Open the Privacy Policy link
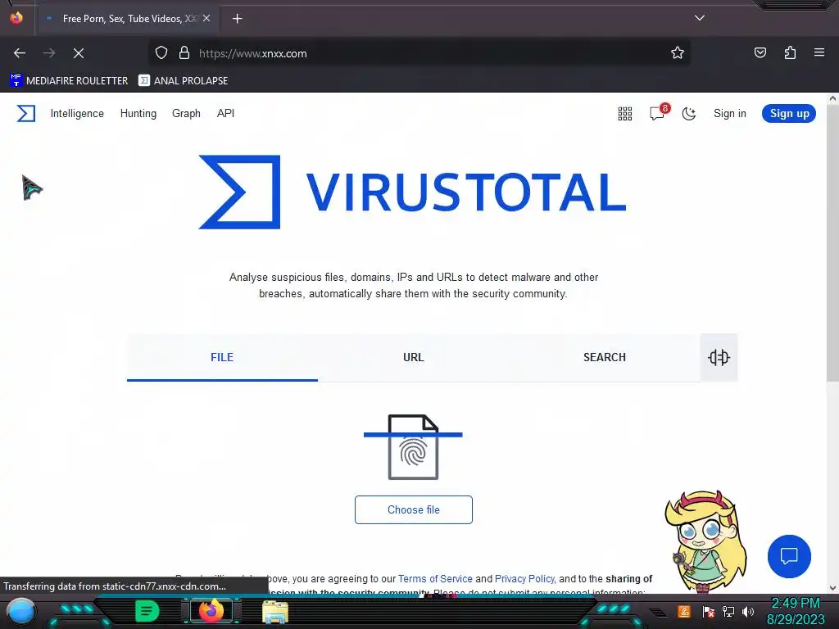The width and height of the screenshot is (839, 629). click(524, 579)
